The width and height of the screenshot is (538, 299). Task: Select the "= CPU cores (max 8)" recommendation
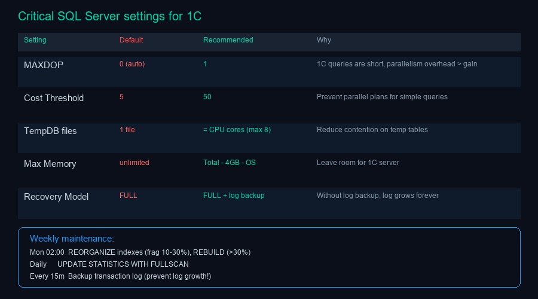tap(237, 130)
